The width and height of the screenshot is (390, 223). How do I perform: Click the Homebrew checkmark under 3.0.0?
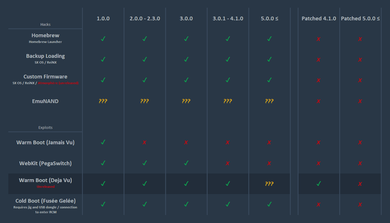coord(186,39)
